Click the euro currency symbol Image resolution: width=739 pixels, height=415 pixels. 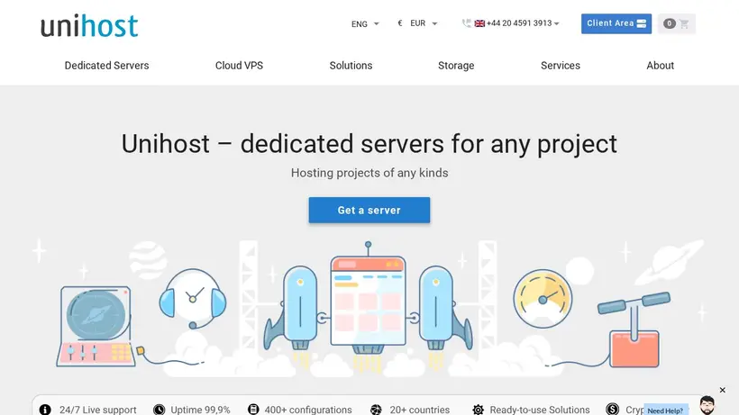399,23
